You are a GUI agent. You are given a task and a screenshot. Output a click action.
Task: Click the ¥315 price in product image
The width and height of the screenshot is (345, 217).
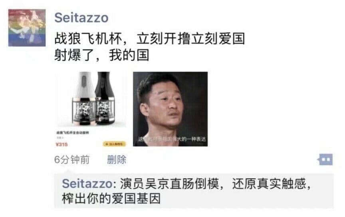(61, 145)
